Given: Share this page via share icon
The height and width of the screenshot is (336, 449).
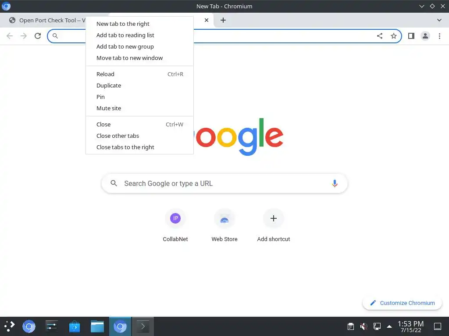Looking at the screenshot, I should [380, 36].
